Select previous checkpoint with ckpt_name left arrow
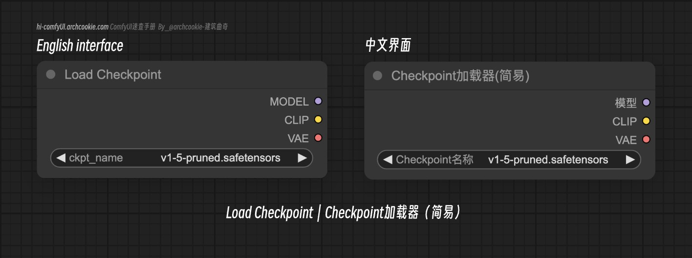 tap(61, 158)
